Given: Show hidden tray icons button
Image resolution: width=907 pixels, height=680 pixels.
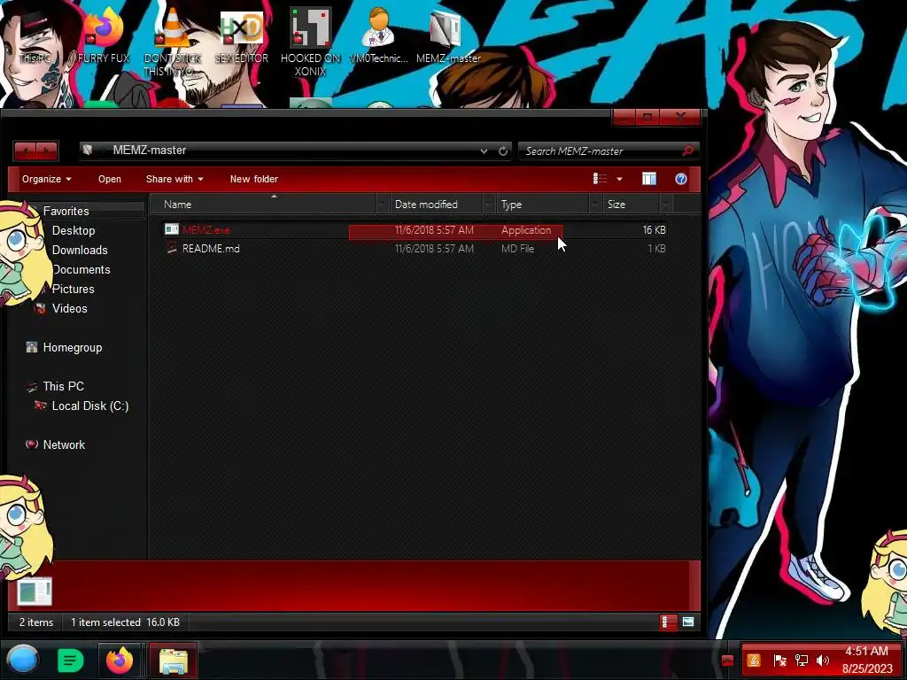Looking at the screenshot, I should (x=728, y=661).
